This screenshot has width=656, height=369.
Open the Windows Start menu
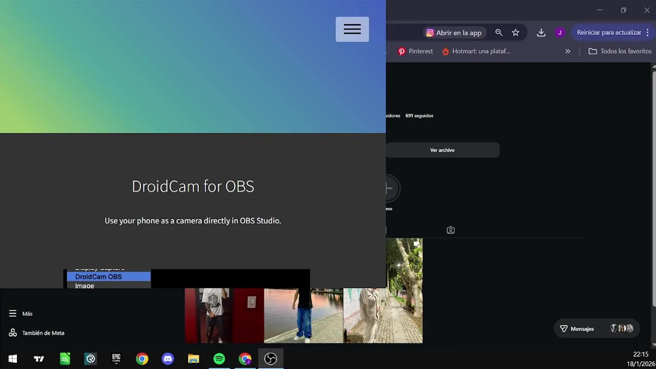coord(13,359)
